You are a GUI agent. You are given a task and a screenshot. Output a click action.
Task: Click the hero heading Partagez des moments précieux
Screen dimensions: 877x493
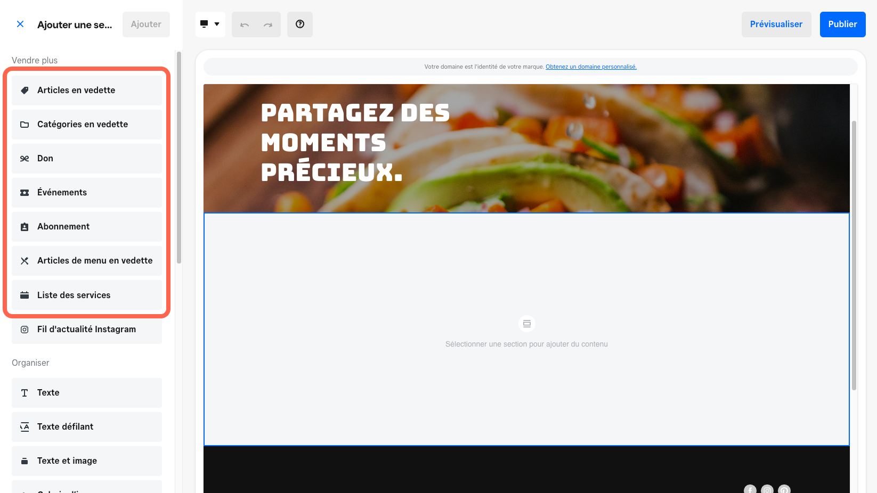pos(355,143)
